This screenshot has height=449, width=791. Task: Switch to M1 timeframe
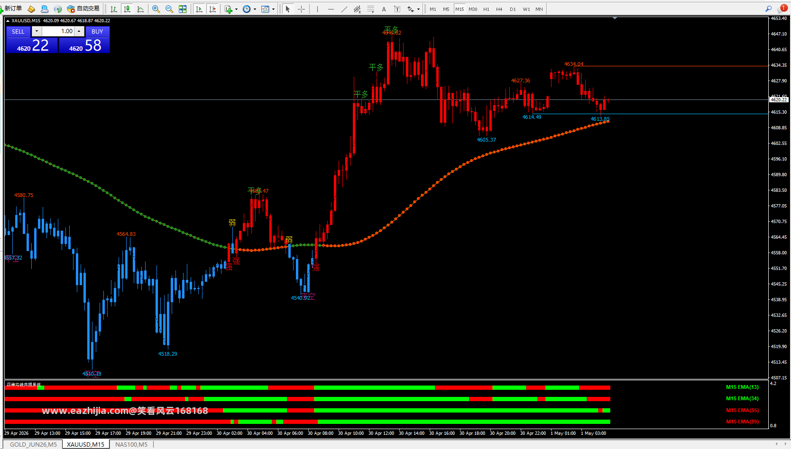pyautogui.click(x=433, y=9)
